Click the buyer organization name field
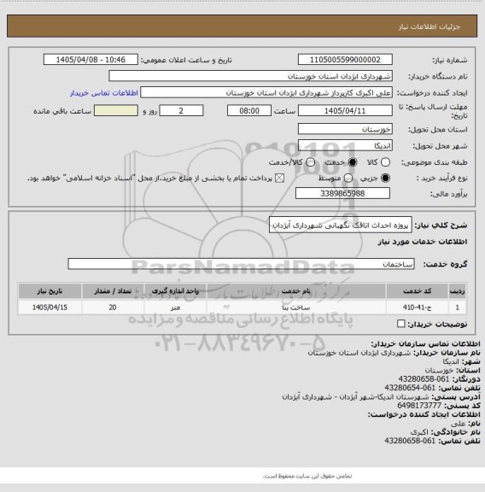Viewport: 485px width, 492px height. 250,76
